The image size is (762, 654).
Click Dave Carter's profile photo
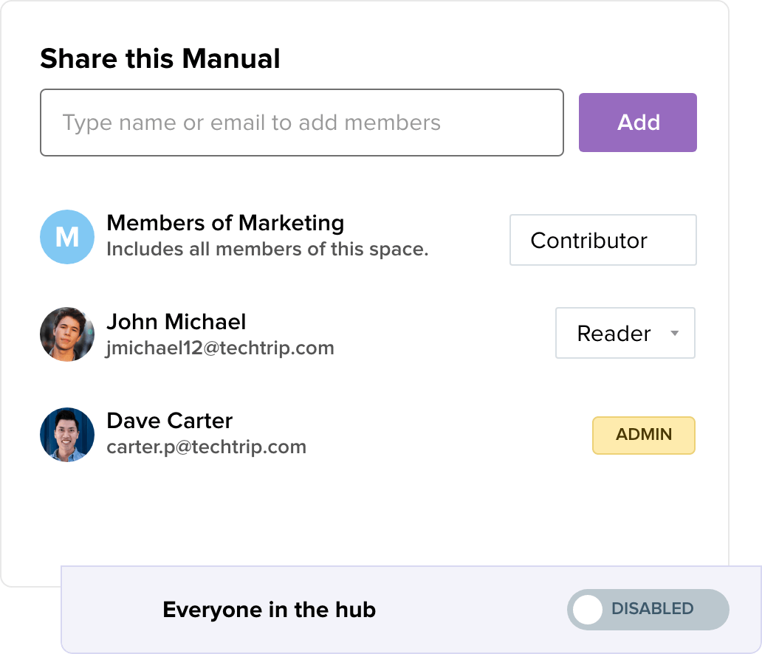click(67, 435)
